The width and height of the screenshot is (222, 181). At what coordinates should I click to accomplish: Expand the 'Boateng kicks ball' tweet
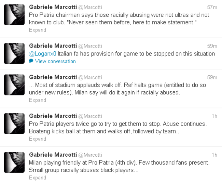37,139
